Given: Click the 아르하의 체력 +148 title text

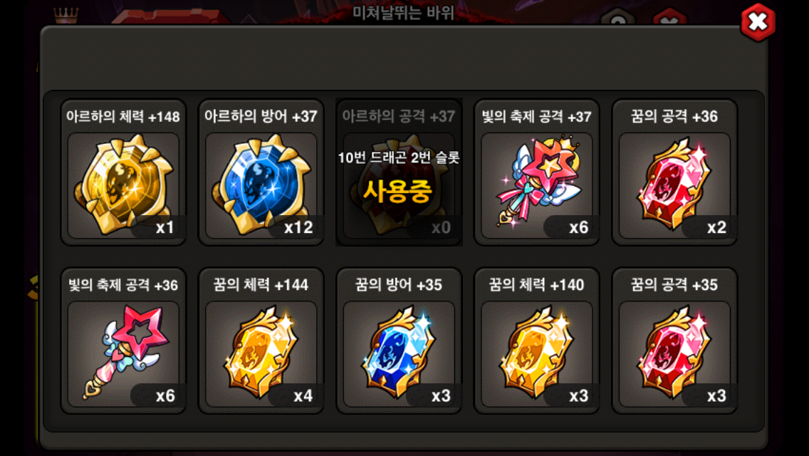Looking at the screenshot, I should (x=122, y=117).
